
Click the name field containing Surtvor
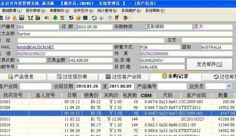[125, 34]
